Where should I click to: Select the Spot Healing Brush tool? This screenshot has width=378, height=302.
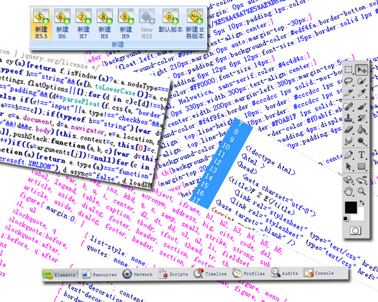coord(348,106)
